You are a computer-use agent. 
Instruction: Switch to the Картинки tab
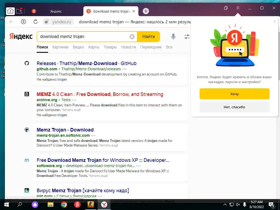click(60, 47)
